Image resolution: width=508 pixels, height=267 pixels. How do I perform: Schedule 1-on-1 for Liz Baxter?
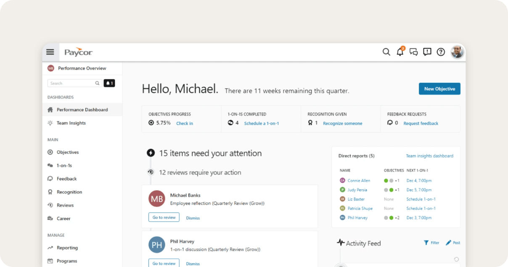click(x=421, y=199)
